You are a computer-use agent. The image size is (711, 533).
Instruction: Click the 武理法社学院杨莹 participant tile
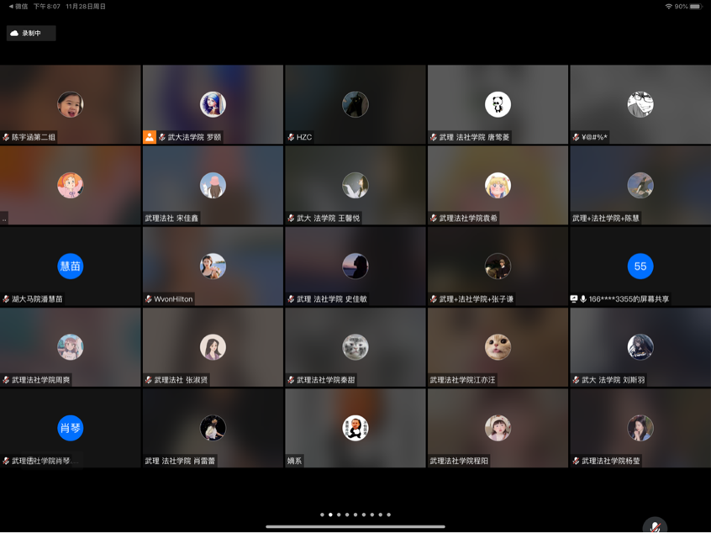pyautogui.click(x=640, y=428)
